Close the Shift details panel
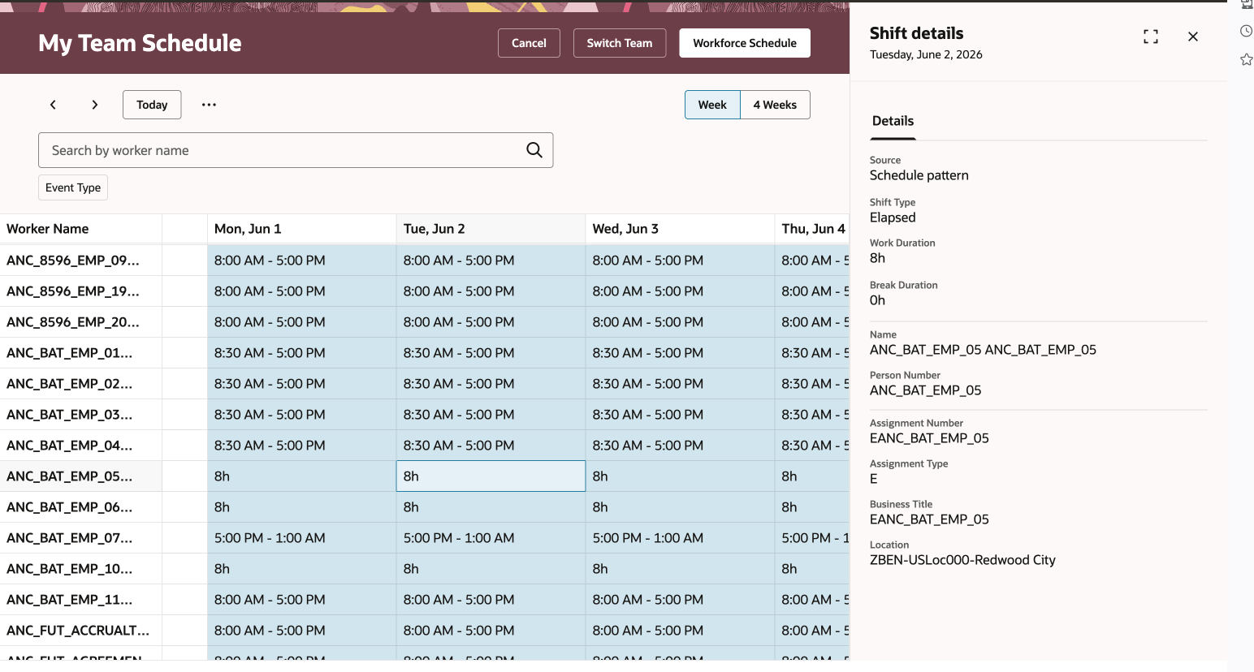 pos(1193,37)
